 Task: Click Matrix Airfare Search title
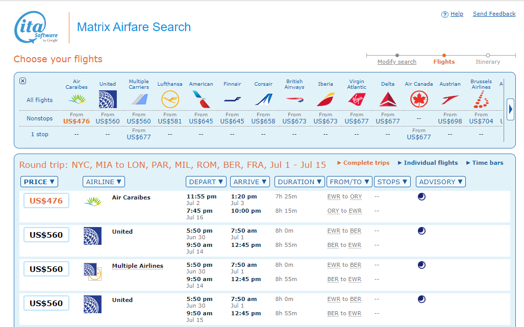coord(134,27)
